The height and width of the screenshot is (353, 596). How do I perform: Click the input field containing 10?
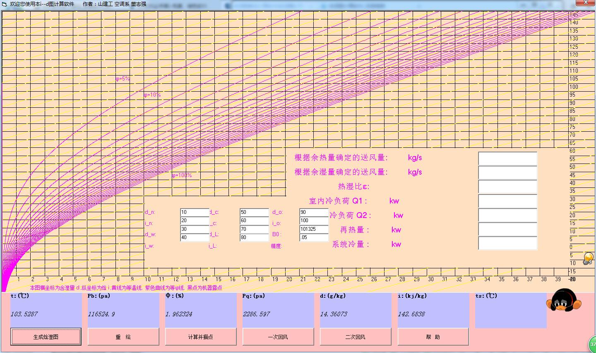(x=195, y=212)
